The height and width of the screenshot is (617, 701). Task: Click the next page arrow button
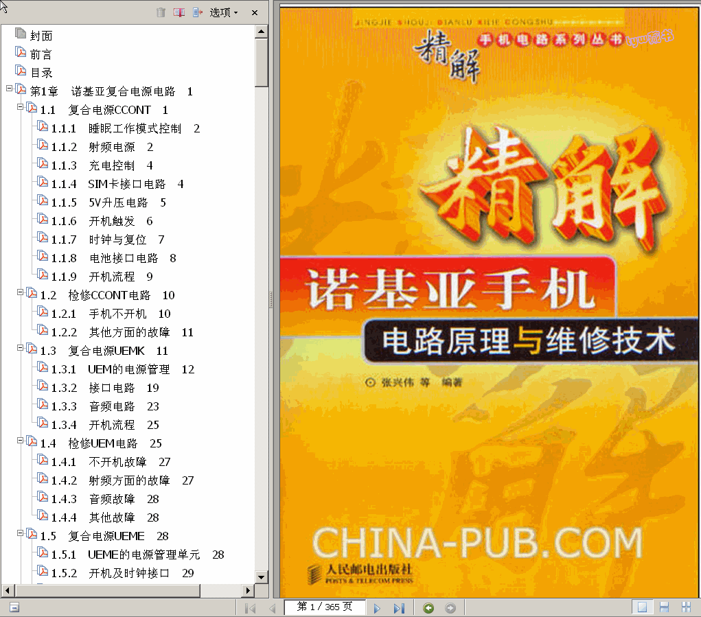[377, 607]
